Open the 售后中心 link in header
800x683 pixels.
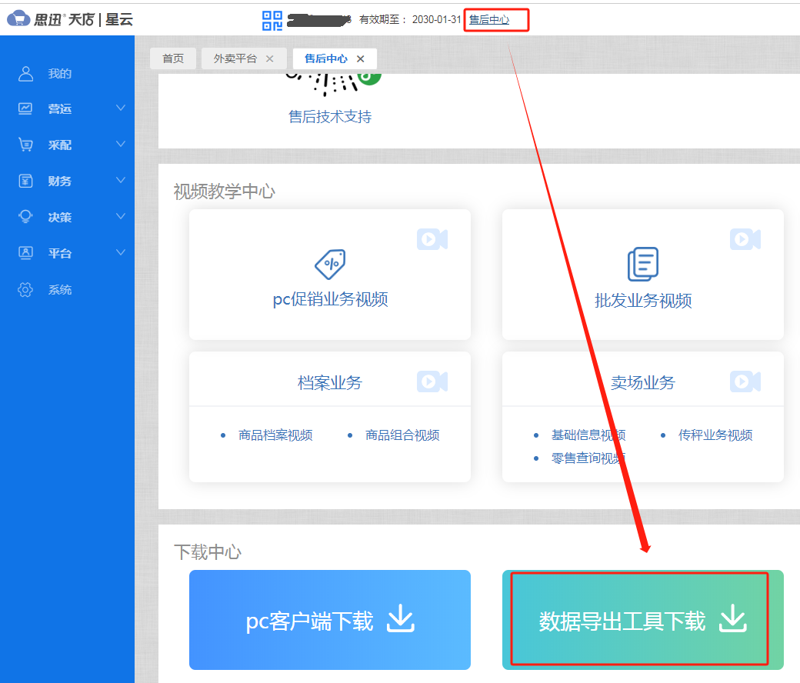488,20
